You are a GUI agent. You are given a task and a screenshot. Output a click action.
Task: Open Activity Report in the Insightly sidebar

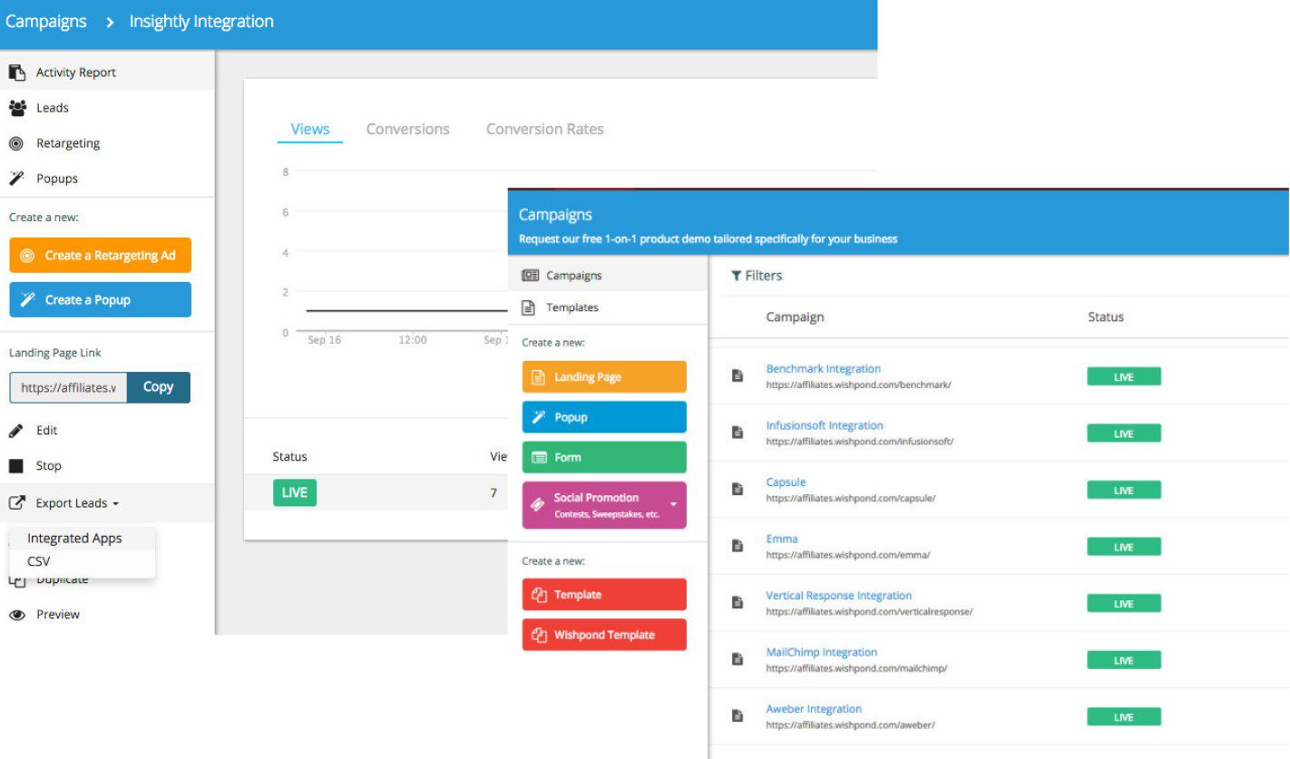(x=107, y=73)
